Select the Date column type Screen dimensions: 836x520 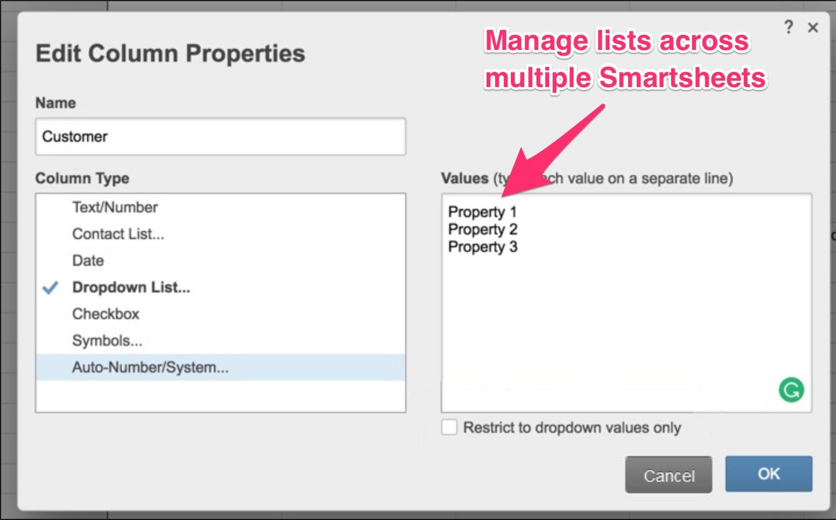point(88,261)
